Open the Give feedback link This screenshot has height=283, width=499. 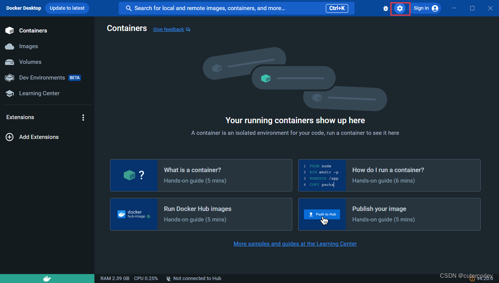pyautogui.click(x=169, y=29)
